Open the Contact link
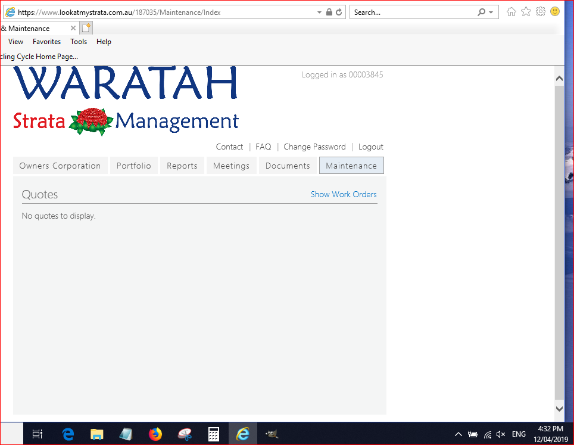 [229, 147]
